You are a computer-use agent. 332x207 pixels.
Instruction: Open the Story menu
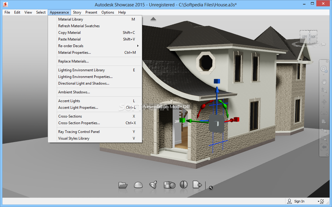[77, 12]
